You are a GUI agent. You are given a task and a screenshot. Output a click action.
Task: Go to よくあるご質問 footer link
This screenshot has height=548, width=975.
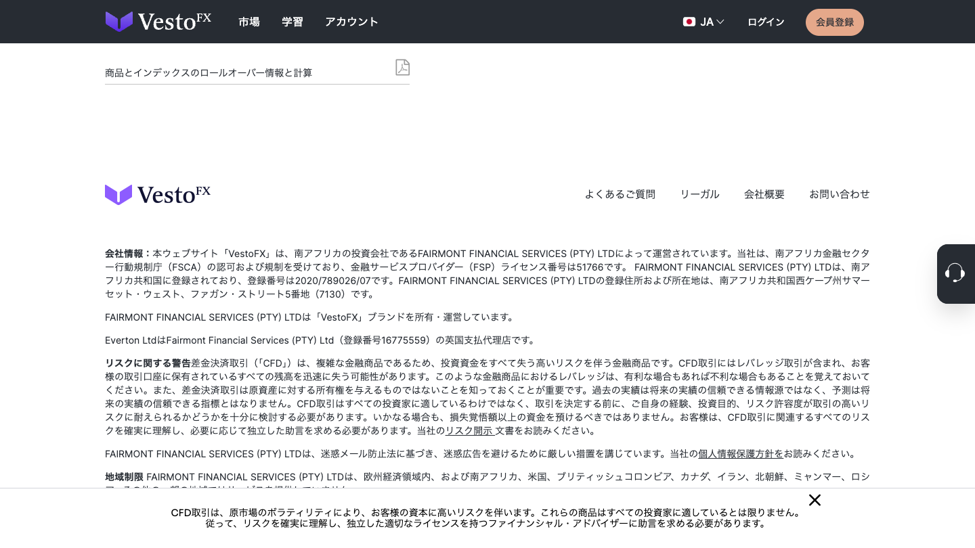620,194
